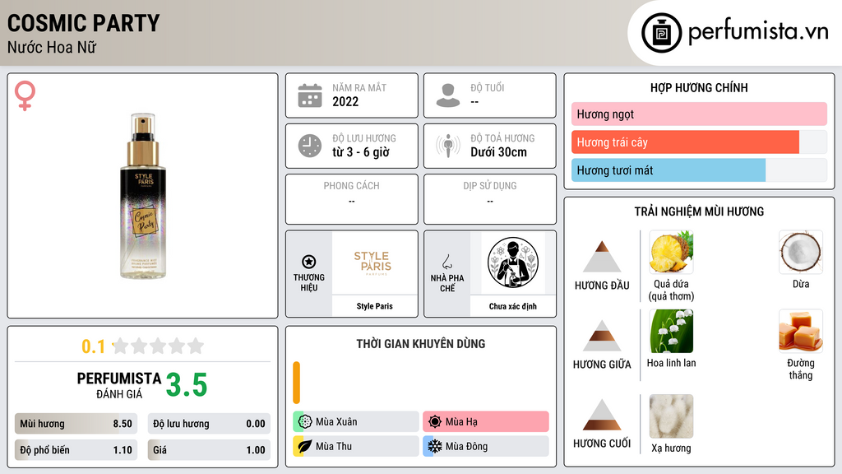
Task: Click the Thời gian khuyên dùng heading
Action: point(421,344)
